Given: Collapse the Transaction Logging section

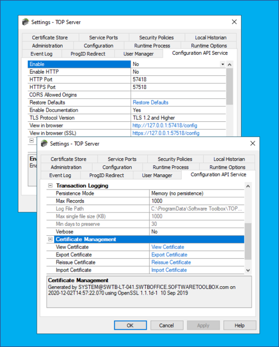Looking at the screenshot, I should click(50, 186).
